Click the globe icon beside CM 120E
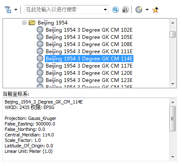This screenshot has width=182, height=166. [40, 73]
